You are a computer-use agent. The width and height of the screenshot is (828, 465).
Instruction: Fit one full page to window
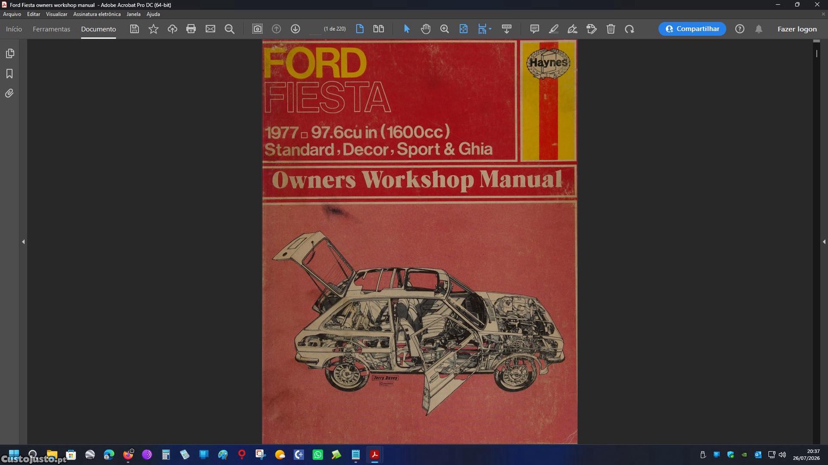pyautogui.click(x=464, y=29)
